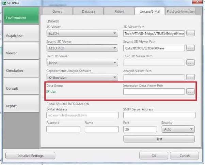Click the Settings title bar app icon

point(4,3)
